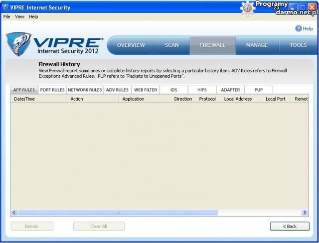Go to the SCAN section

[171, 45]
